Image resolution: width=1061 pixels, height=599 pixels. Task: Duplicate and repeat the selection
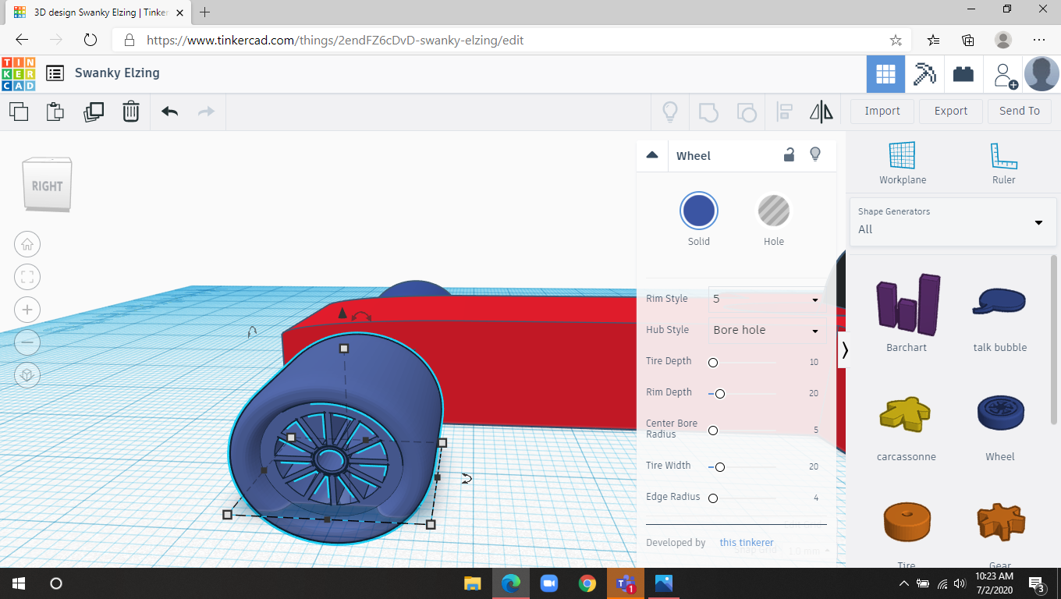coord(94,112)
